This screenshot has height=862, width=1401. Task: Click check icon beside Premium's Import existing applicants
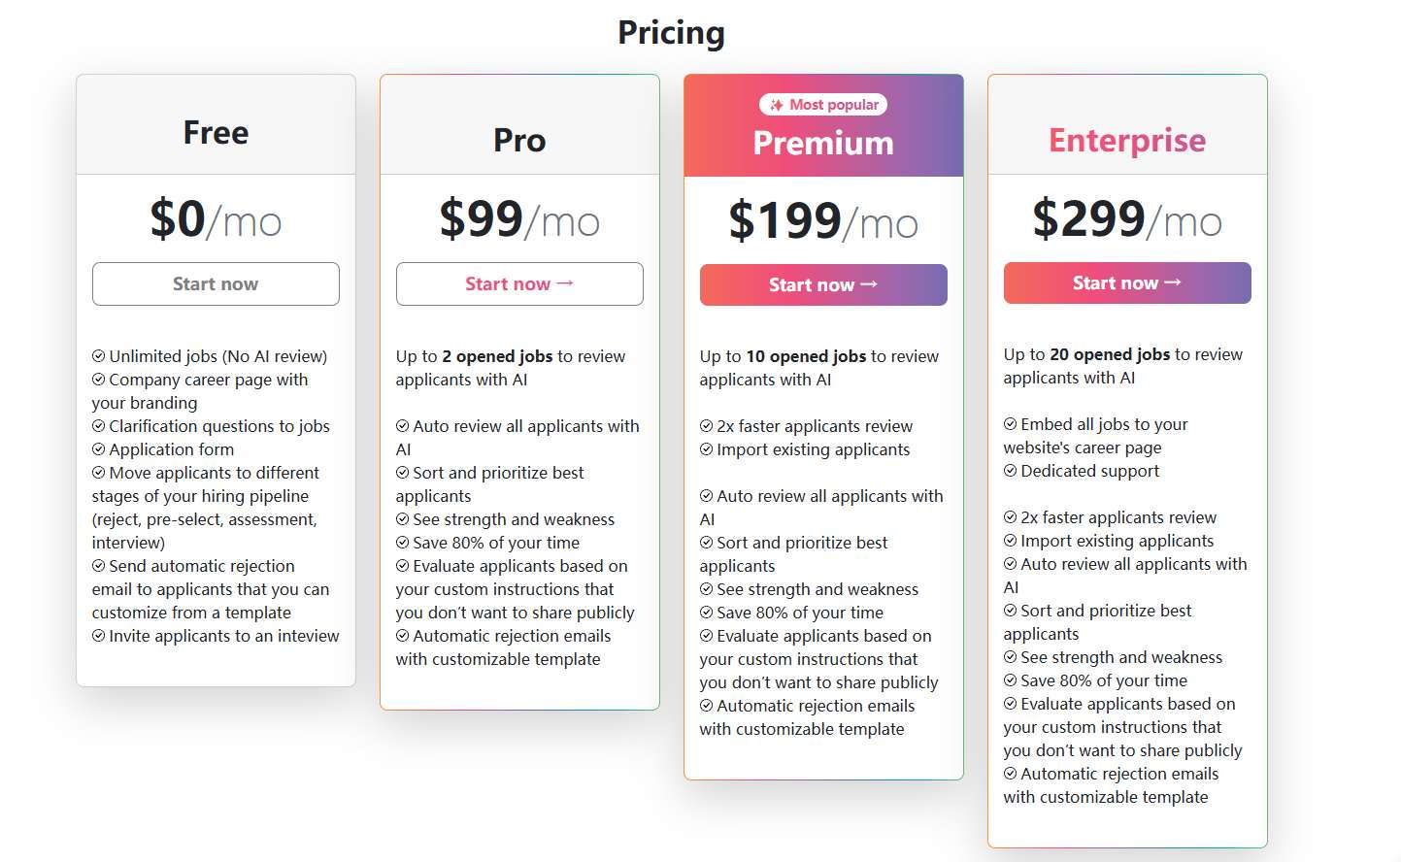pos(707,449)
